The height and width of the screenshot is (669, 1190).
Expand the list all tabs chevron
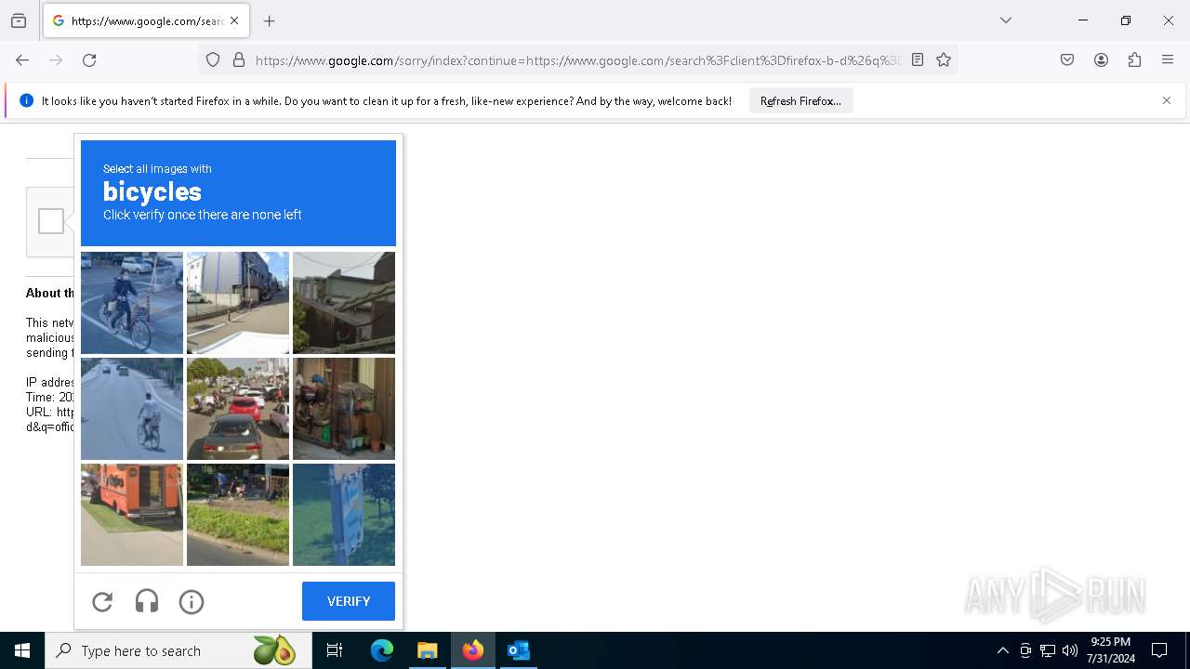tap(1006, 20)
